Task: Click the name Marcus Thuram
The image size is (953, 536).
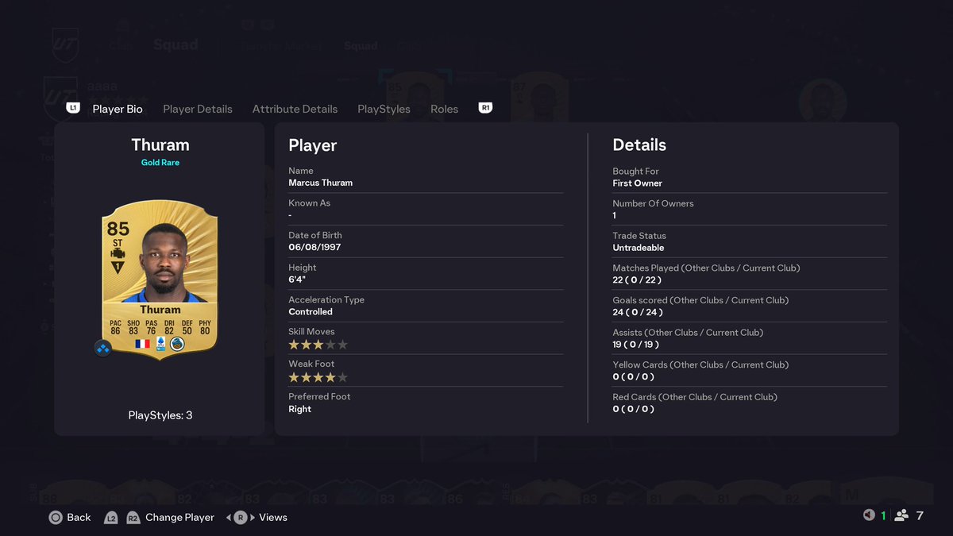Action: pyautogui.click(x=320, y=183)
